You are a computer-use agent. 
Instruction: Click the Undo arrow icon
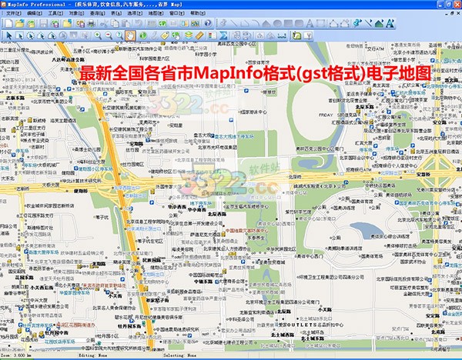(138, 23)
